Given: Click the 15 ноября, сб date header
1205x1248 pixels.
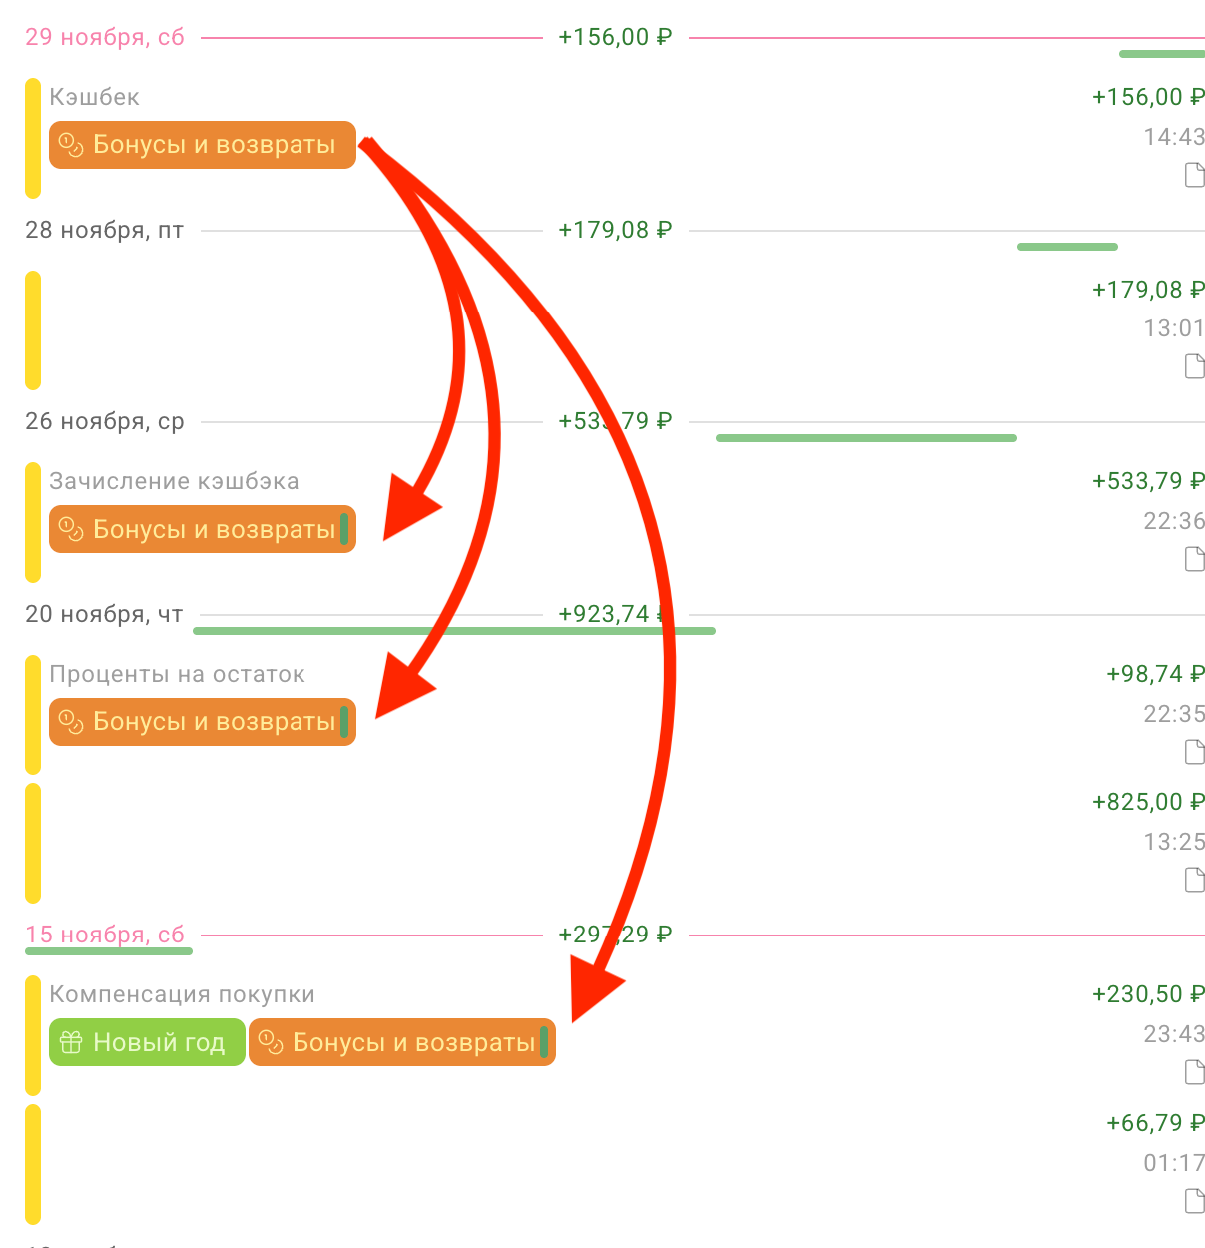Looking at the screenshot, I should click(x=105, y=935).
